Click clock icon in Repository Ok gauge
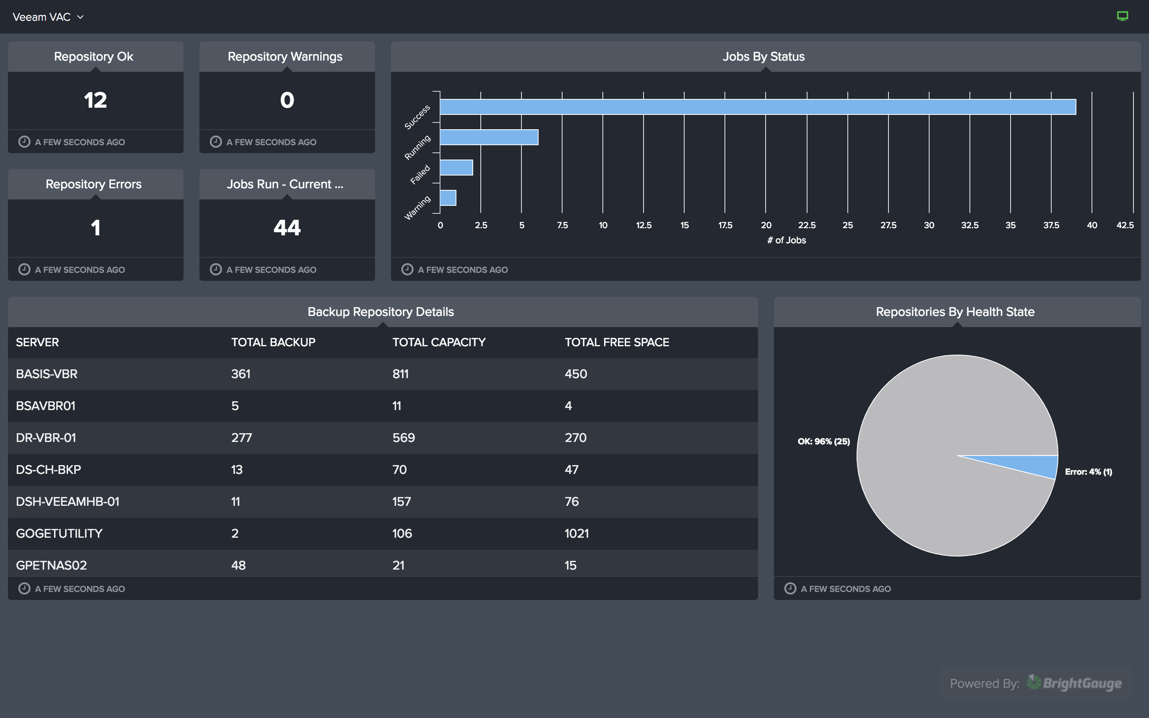 24,142
